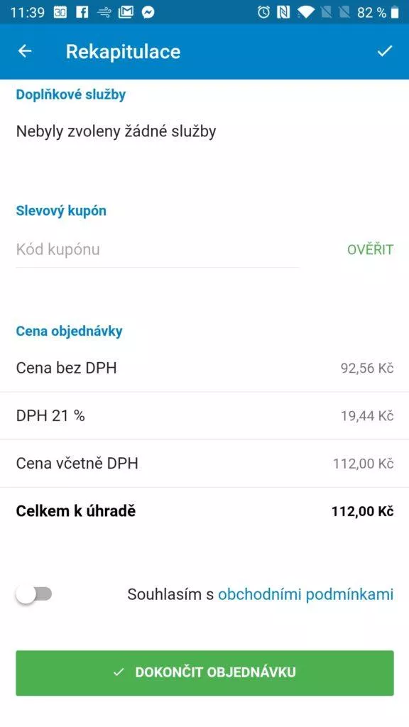Open the obchodními podmínkami link
Viewport: 409px width, 727px height.
[305, 594]
